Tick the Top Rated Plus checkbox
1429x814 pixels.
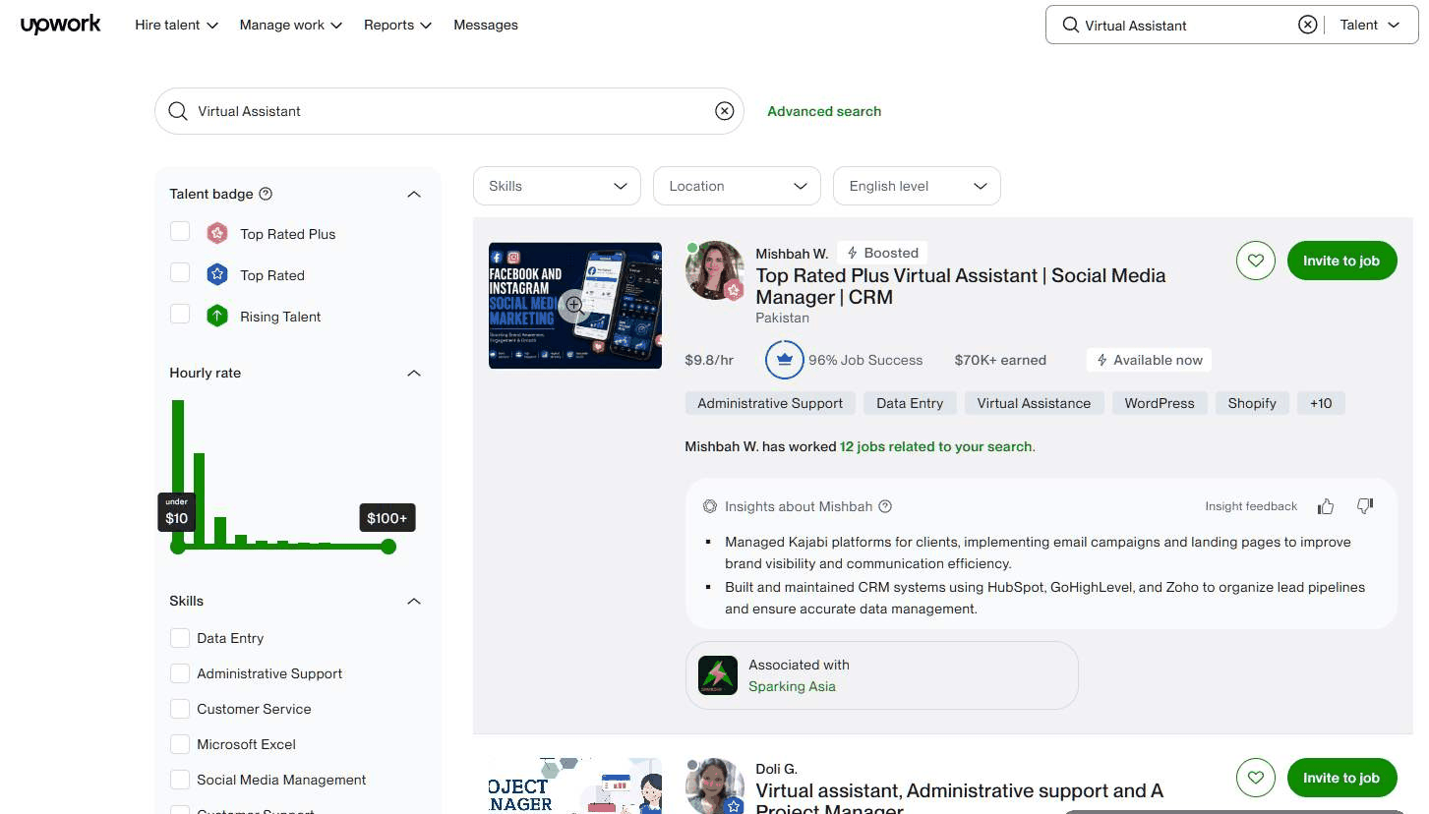pos(180,232)
